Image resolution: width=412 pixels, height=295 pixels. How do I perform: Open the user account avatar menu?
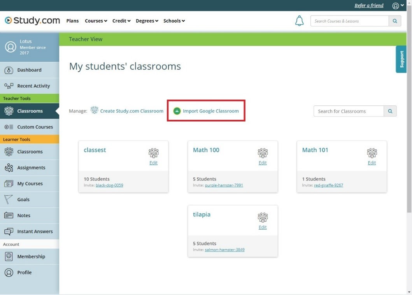398,5
